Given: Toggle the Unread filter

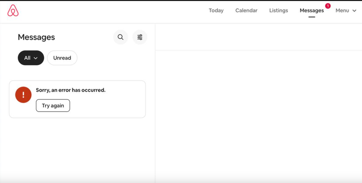Looking at the screenshot, I should (x=62, y=58).
